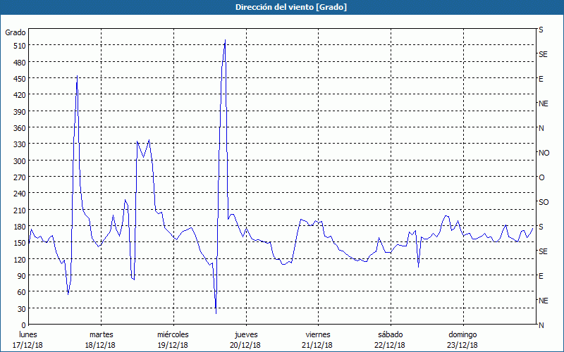Click the 360 y-axis tick value
564x352 pixels.
tap(20, 128)
